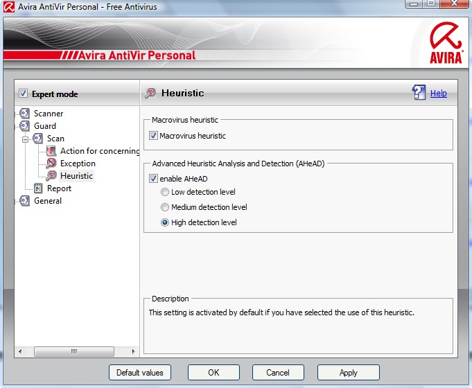Select the General tree item

(x=48, y=201)
